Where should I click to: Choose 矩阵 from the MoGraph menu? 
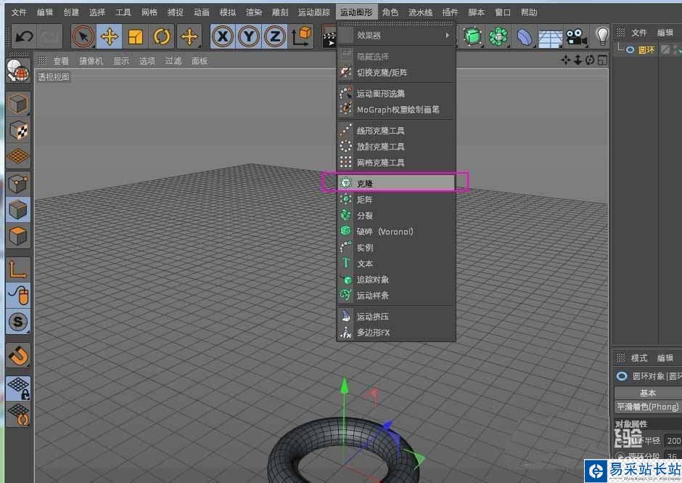pyautogui.click(x=396, y=200)
